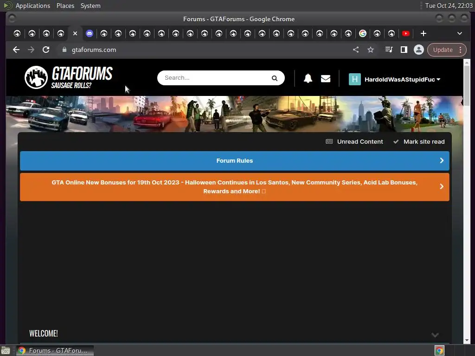Open the tab search dropdown arrow
The height and width of the screenshot is (356, 475).
(x=460, y=33)
